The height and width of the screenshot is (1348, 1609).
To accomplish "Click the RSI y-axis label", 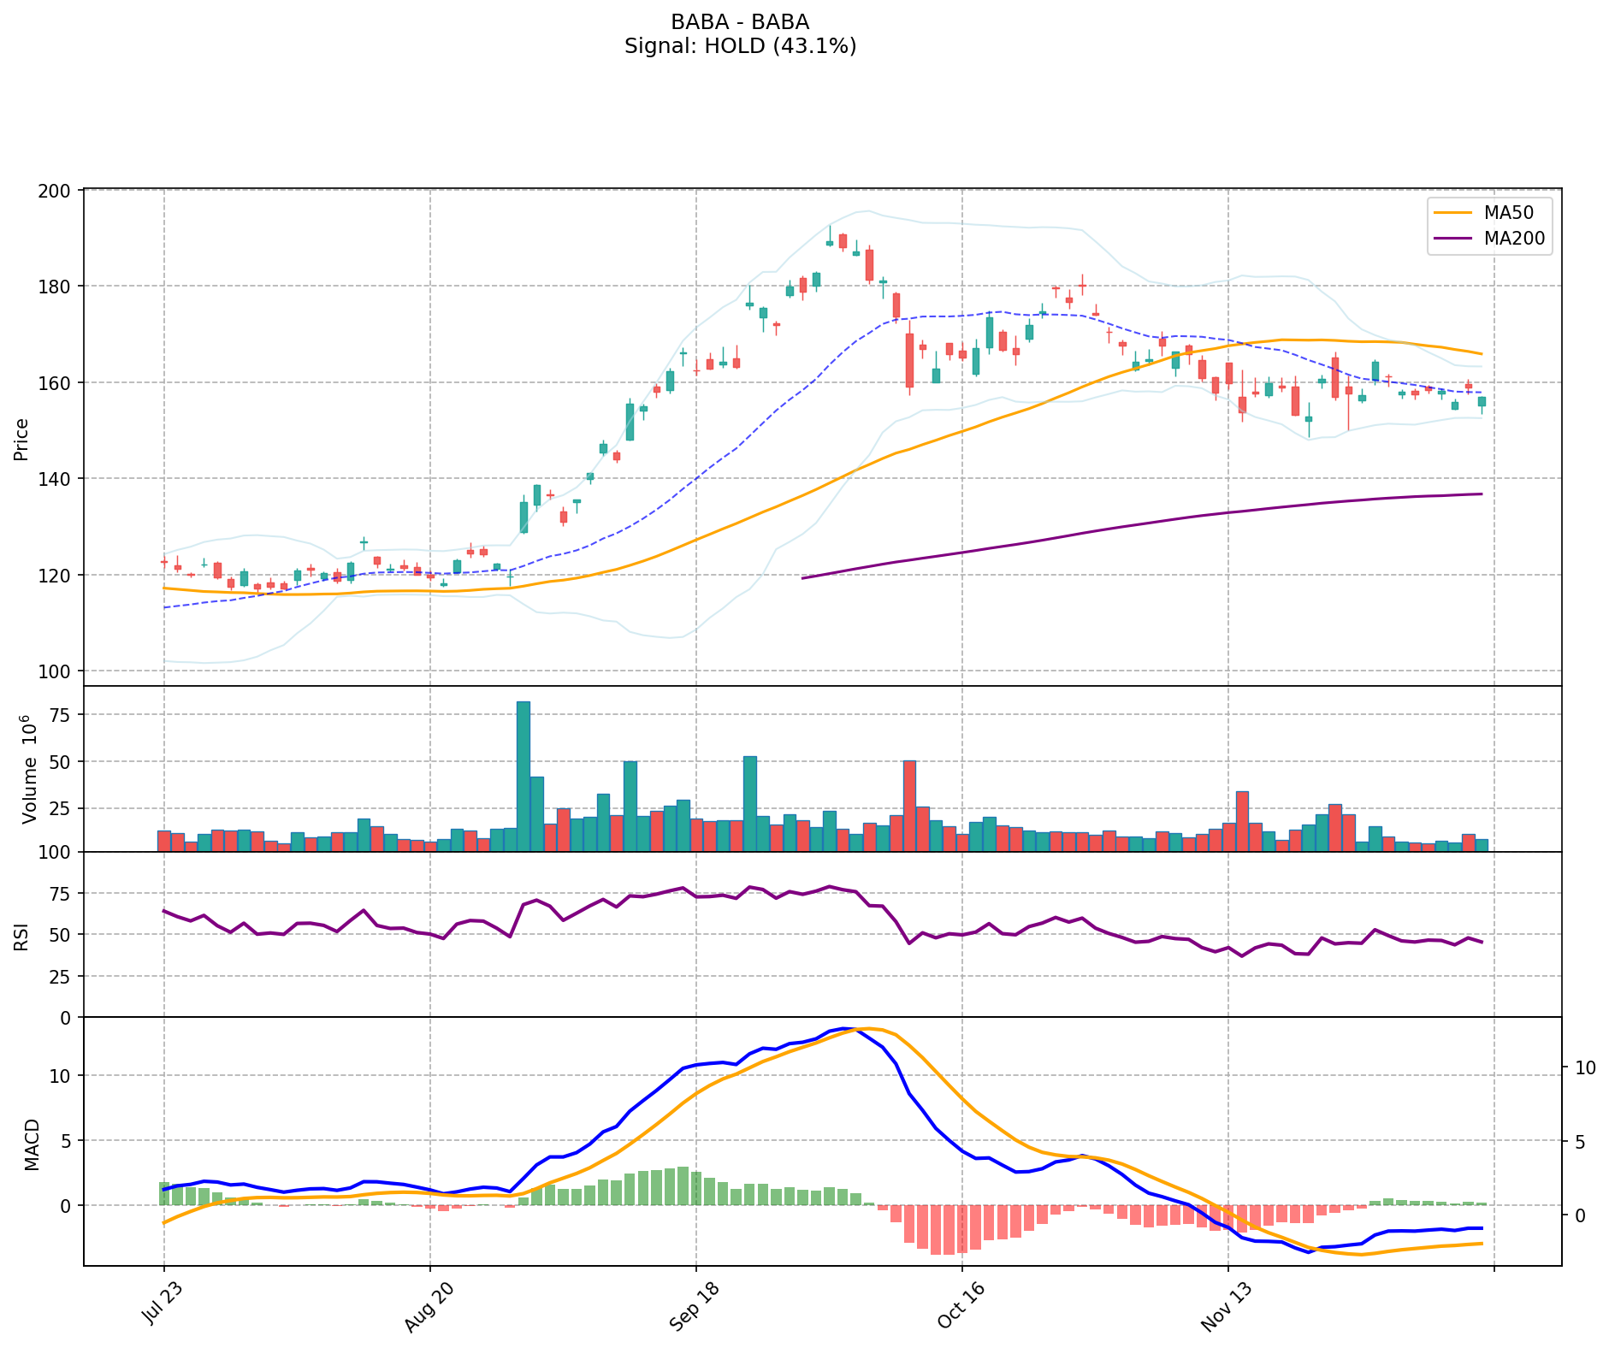I will tap(21, 936).
